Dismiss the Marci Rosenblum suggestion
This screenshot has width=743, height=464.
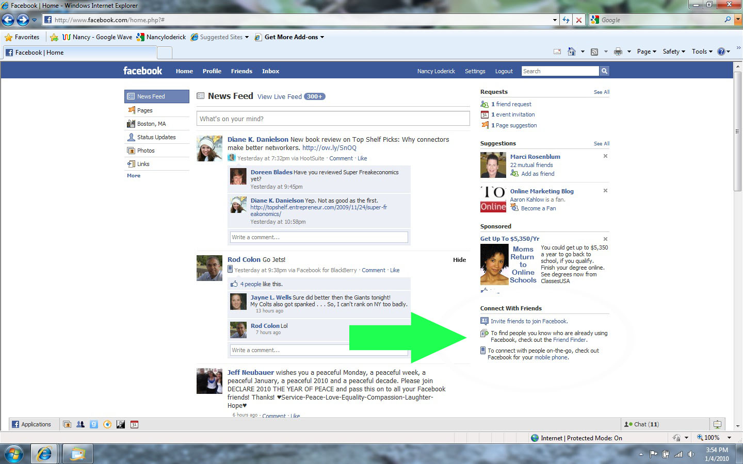coord(605,156)
